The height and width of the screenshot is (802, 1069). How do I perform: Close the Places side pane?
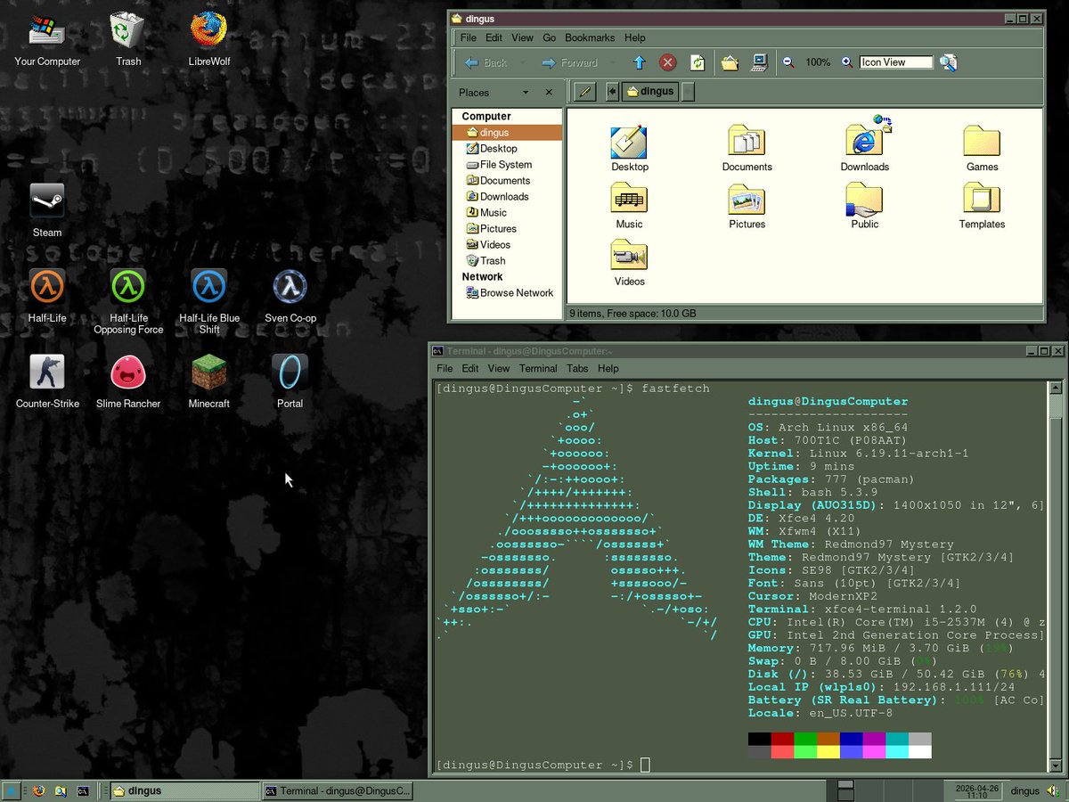coord(549,93)
